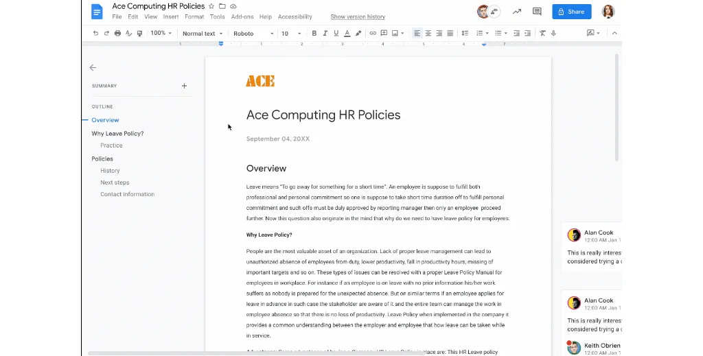Screen dimensions: 703x356
Task: View cloud save status icon
Action: tap(233, 6)
